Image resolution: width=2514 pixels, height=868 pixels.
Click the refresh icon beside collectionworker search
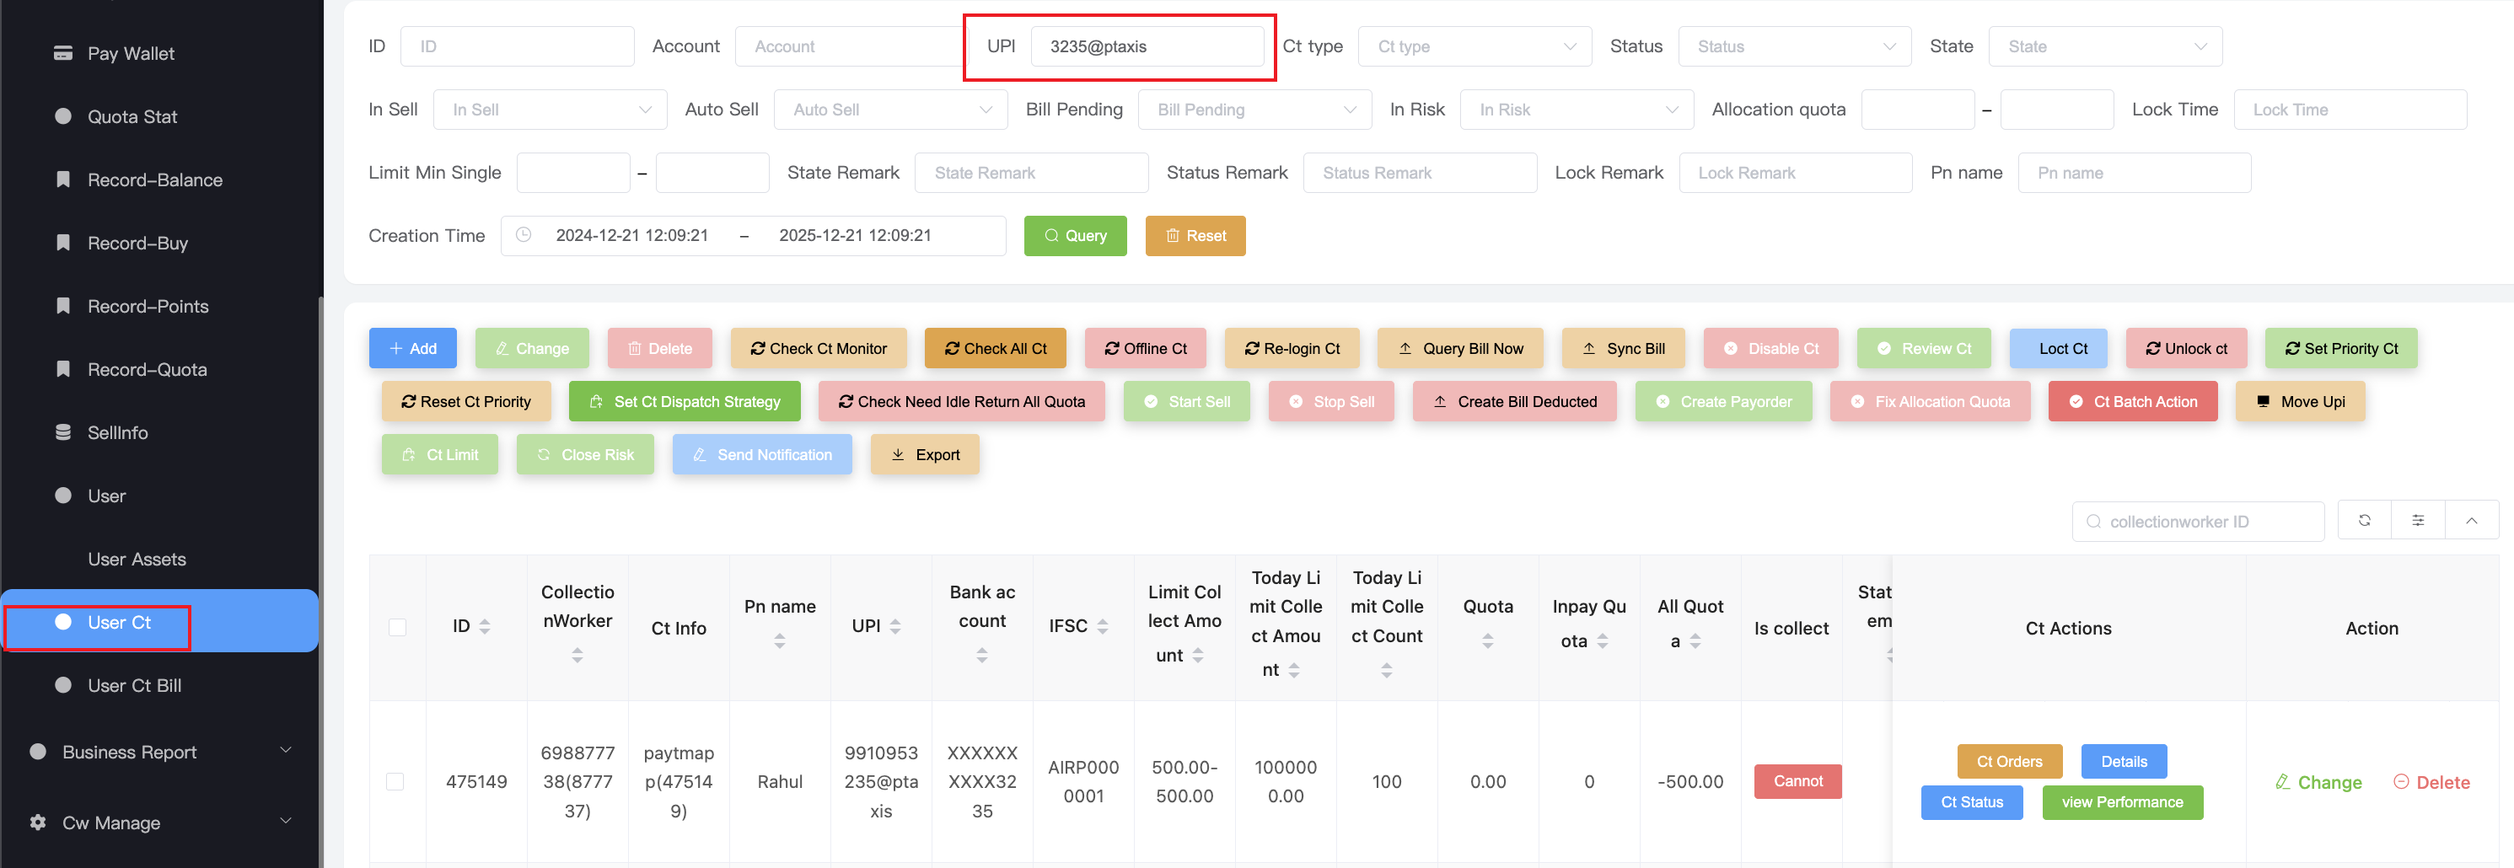2364,521
